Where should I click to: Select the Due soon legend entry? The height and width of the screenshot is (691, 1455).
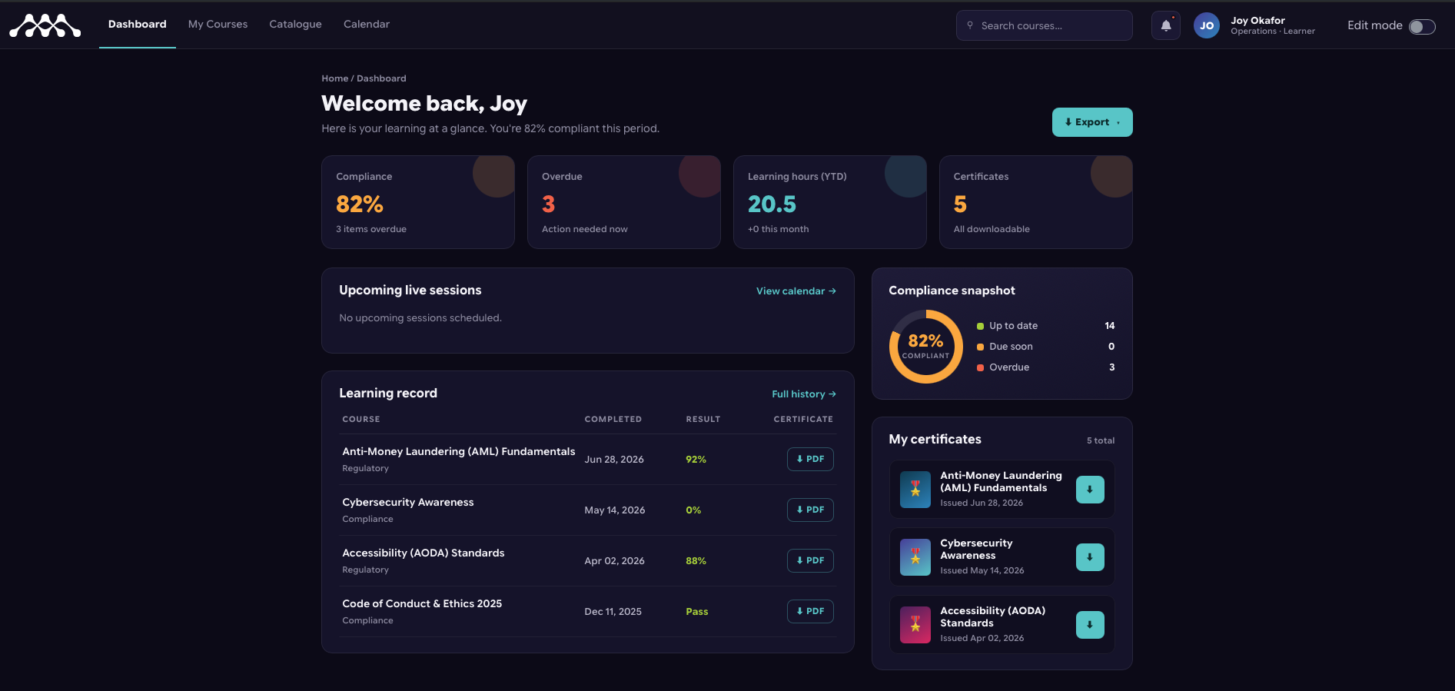[1046, 347]
